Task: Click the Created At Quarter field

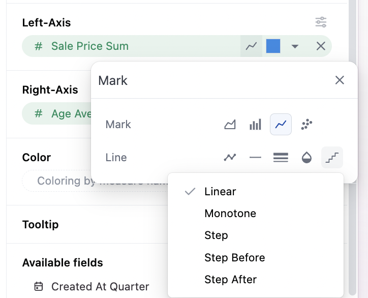Action: 100,287
